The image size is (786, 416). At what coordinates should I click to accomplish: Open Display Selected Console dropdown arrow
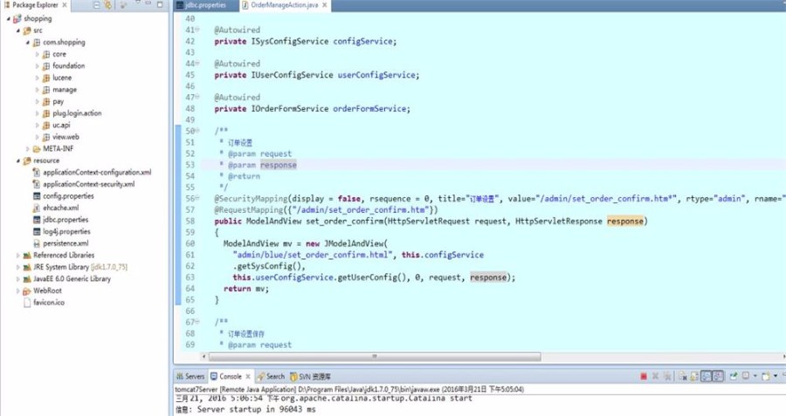pos(755,376)
